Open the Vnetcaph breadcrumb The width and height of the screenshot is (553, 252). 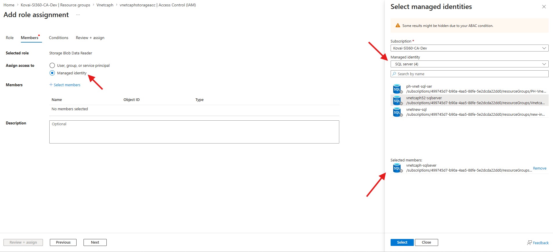coord(105,5)
